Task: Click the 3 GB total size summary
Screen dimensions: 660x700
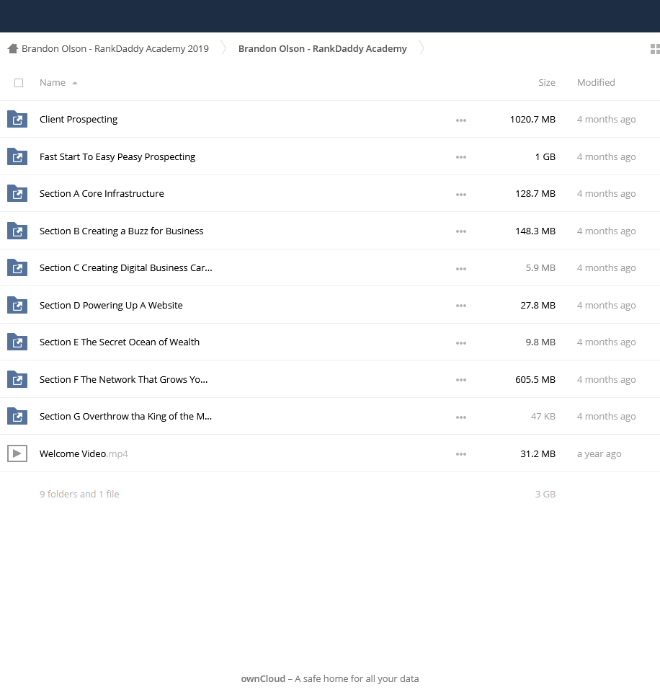Action: tap(545, 495)
